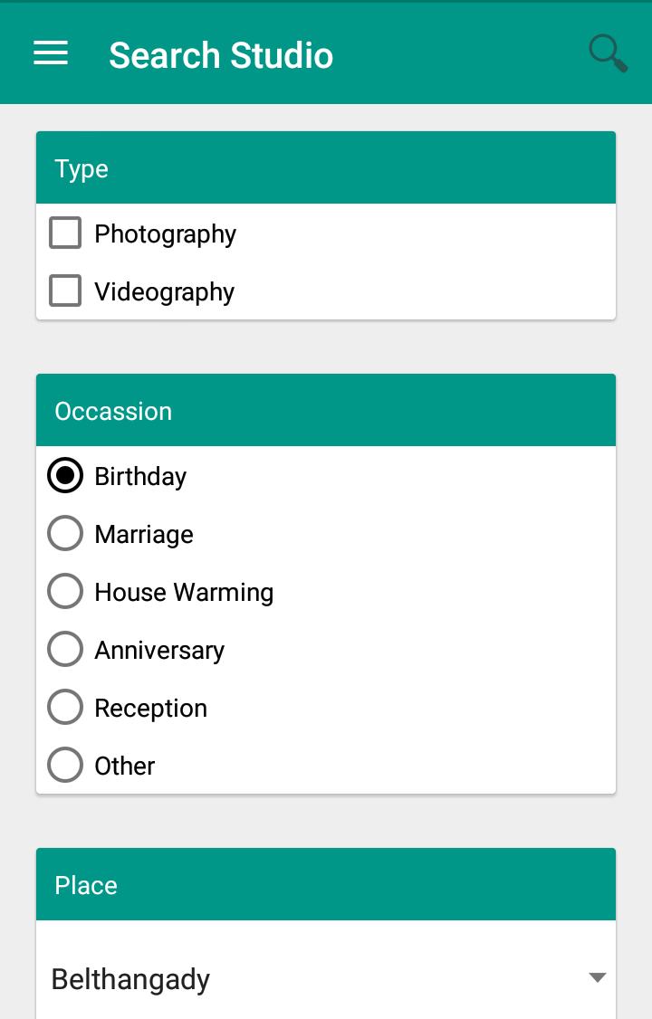Open the hamburger navigation menu
Screen dimensions: 652x1019
[51, 54]
